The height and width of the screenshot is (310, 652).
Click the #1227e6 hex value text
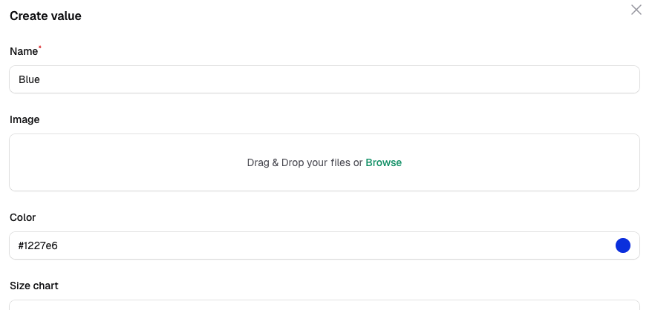coord(38,245)
